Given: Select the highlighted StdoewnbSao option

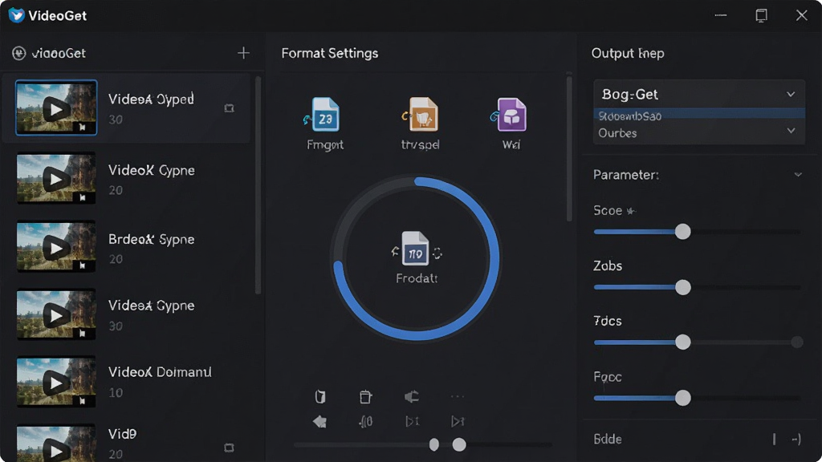Looking at the screenshot, I should [x=699, y=115].
